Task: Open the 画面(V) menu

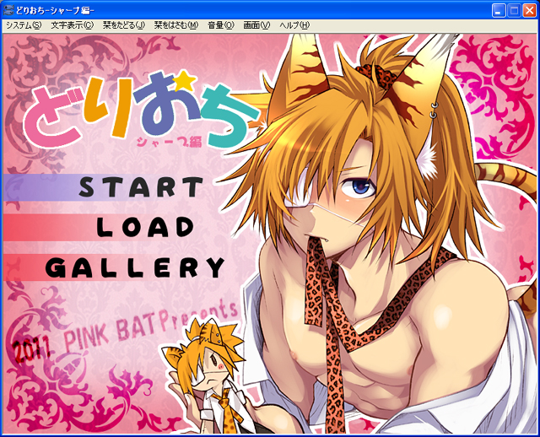Action: (x=256, y=25)
